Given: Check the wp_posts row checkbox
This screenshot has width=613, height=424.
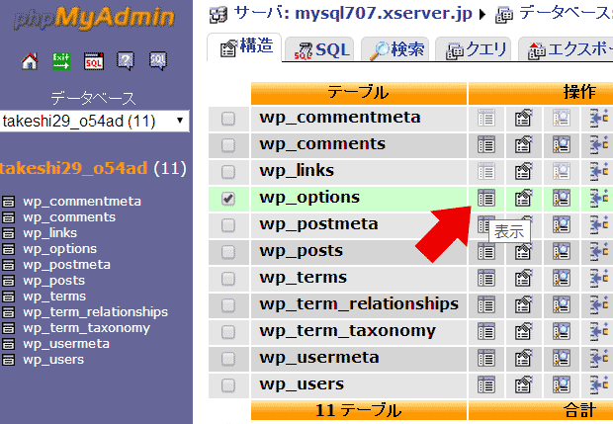Looking at the screenshot, I should [x=228, y=251].
